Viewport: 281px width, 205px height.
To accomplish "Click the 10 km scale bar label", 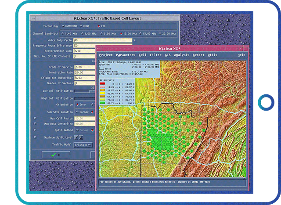I will coord(108,69).
